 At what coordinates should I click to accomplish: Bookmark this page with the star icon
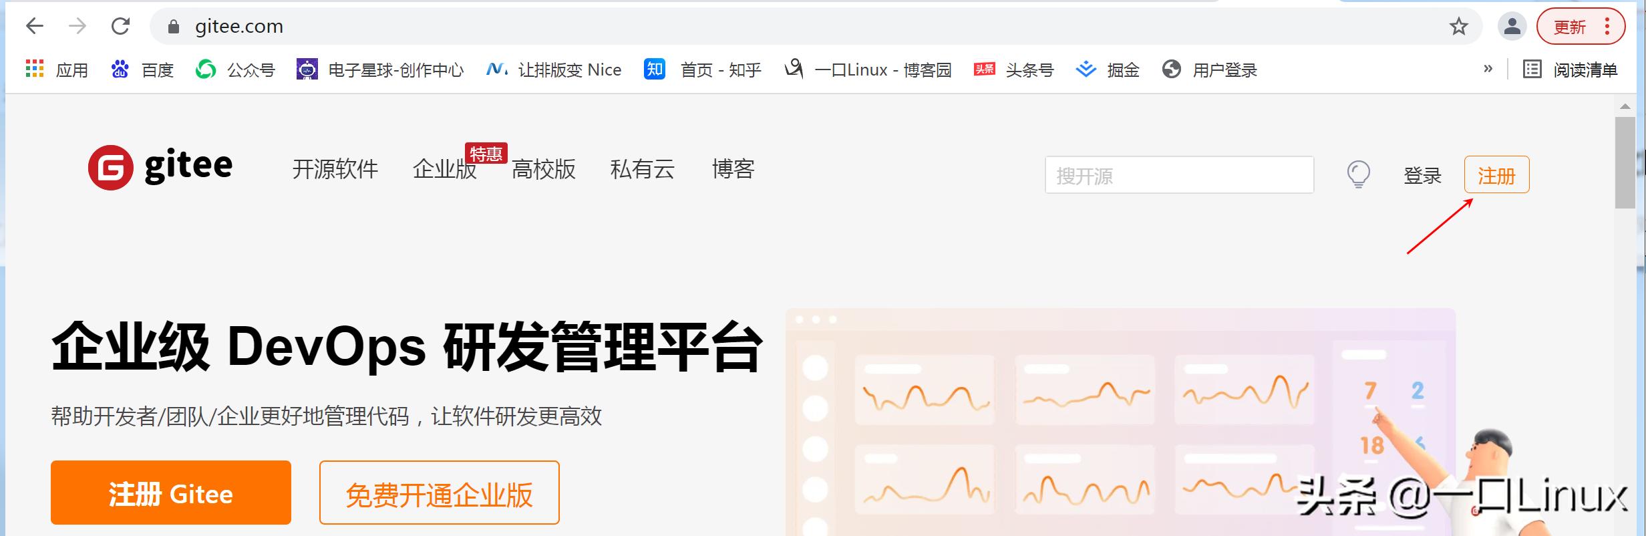pyautogui.click(x=1459, y=27)
